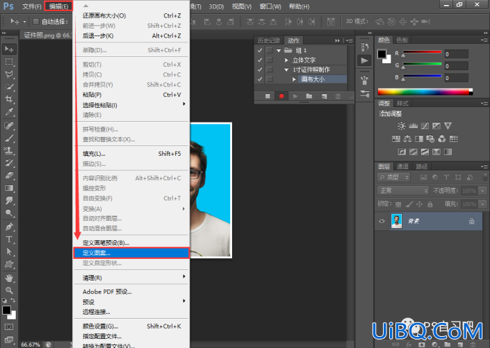Image resolution: width=490 pixels, height=348 pixels.
Task: Select the Quick Selection tool
Action: pos(9,87)
